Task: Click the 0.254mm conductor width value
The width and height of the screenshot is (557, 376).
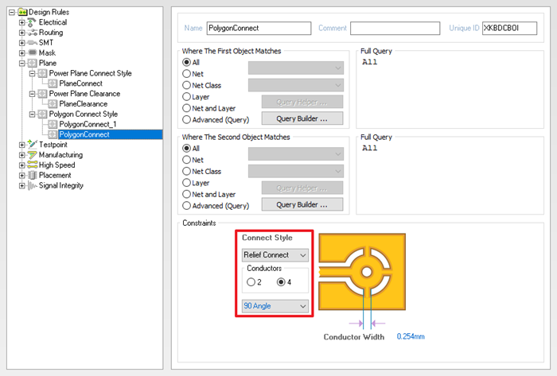Action: click(x=411, y=337)
